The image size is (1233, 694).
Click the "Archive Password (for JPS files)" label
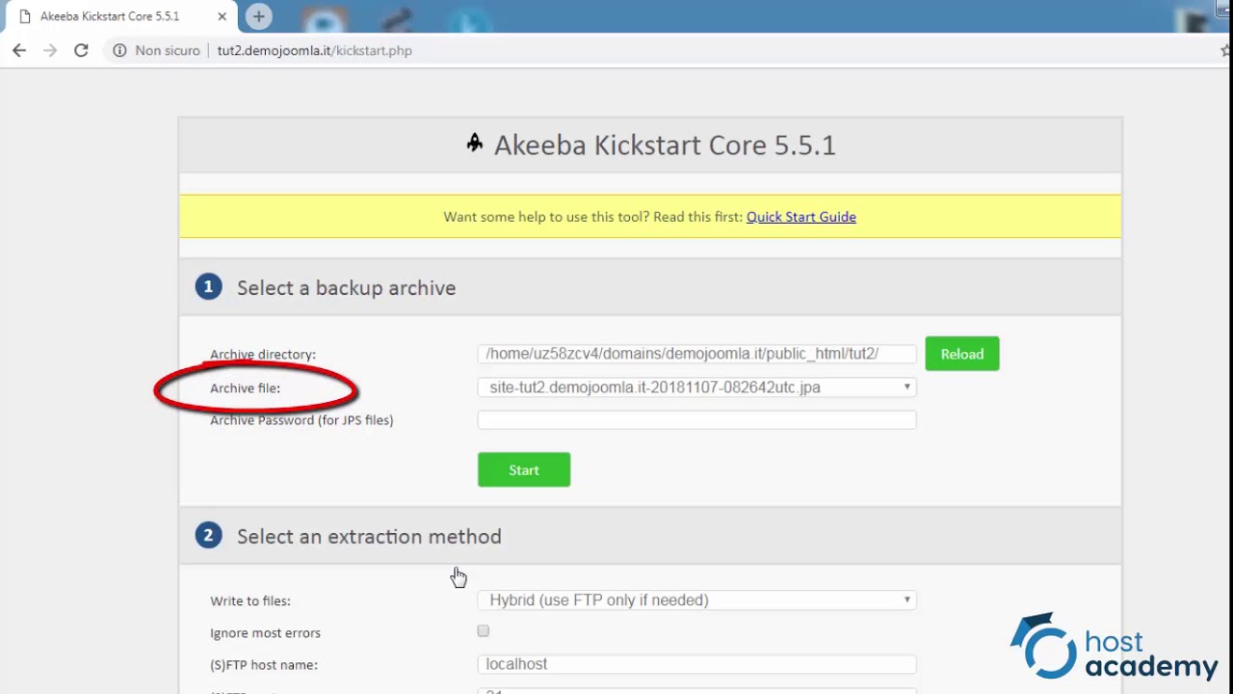click(x=302, y=420)
